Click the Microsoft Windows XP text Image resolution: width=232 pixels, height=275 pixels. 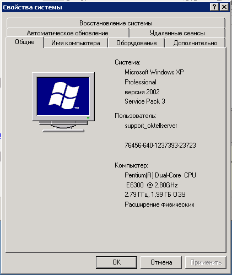(x=154, y=72)
